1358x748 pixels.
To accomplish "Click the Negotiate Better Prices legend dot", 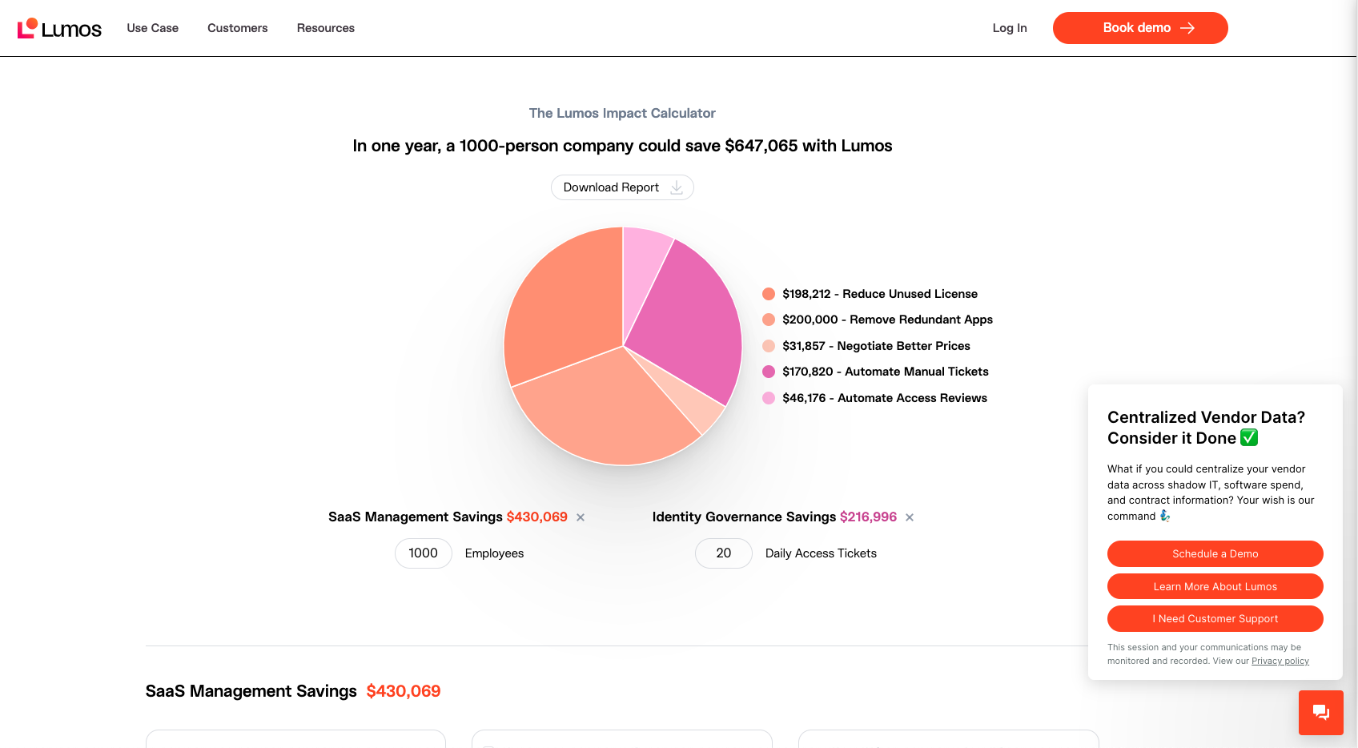I will click(x=769, y=346).
